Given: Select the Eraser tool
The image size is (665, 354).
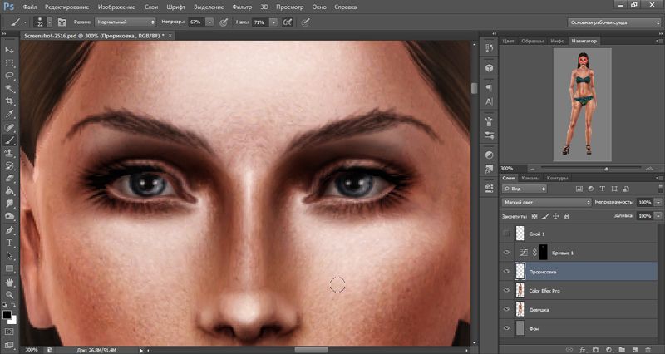Looking at the screenshot, I should pos(9,179).
